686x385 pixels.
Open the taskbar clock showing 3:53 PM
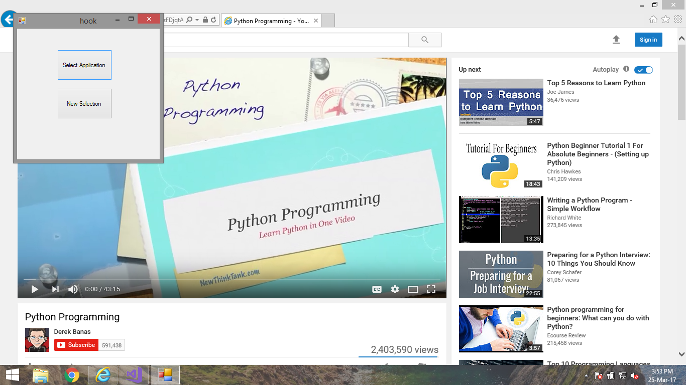coord(662,375)
